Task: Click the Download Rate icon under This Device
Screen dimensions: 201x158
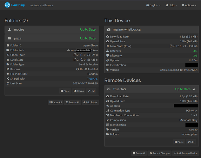Action: pos(108,37)
